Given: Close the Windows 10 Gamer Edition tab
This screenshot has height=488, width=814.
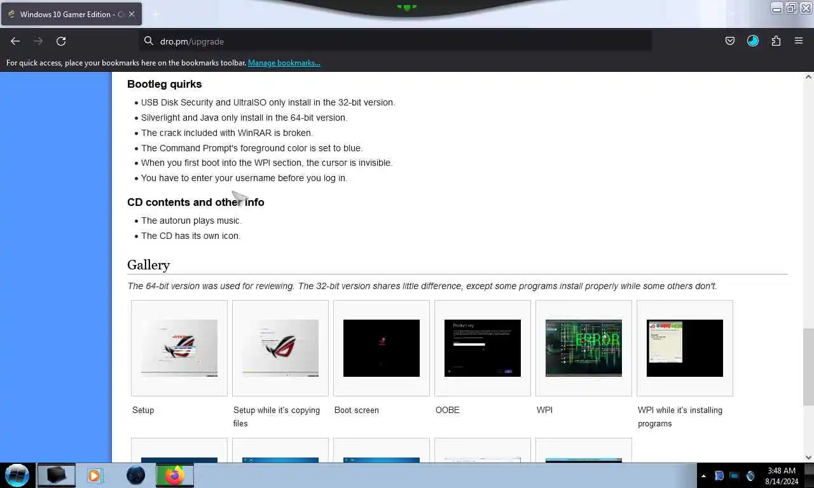Looking at the screenshot, I should pyautogui.click(x=132, y=14).
